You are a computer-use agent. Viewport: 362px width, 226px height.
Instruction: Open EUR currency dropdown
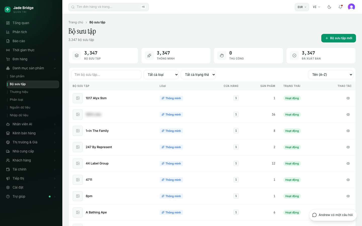pyautogui.click(x=302, y=7)
